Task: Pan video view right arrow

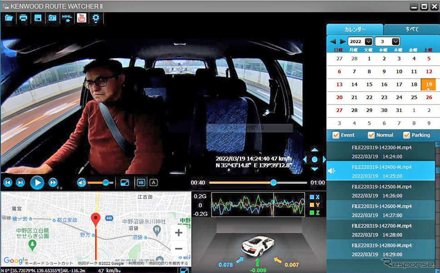Action: click(x=324, y=159)
